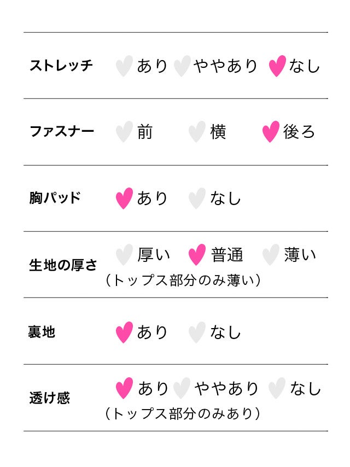
Task: Click the gray heart beside ファスナー 前
Action: [x=124, y=132]
